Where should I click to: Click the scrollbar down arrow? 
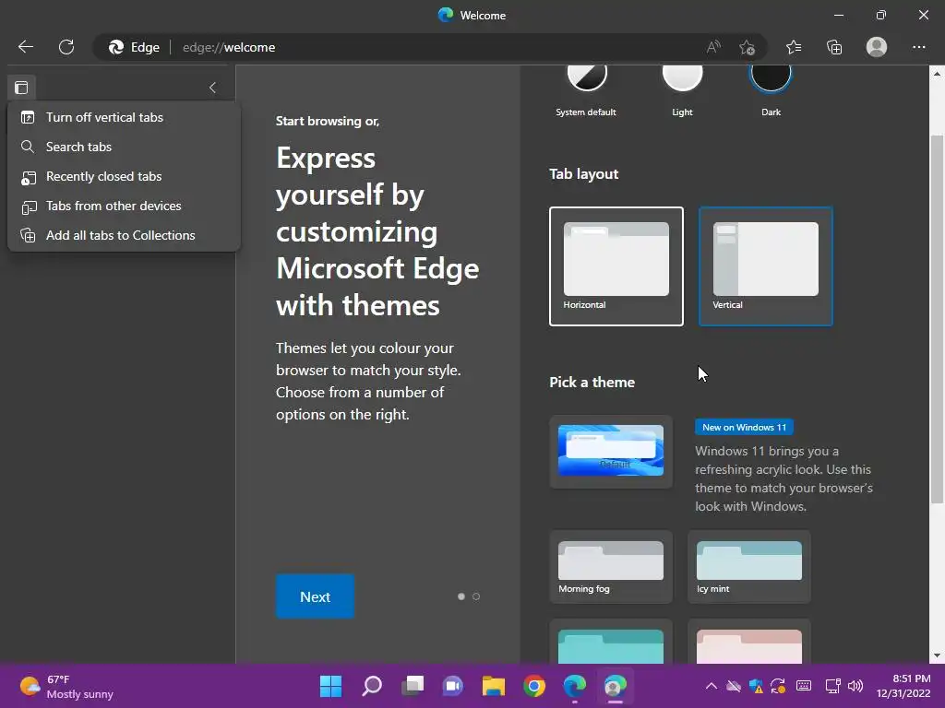tap(937, 655)
